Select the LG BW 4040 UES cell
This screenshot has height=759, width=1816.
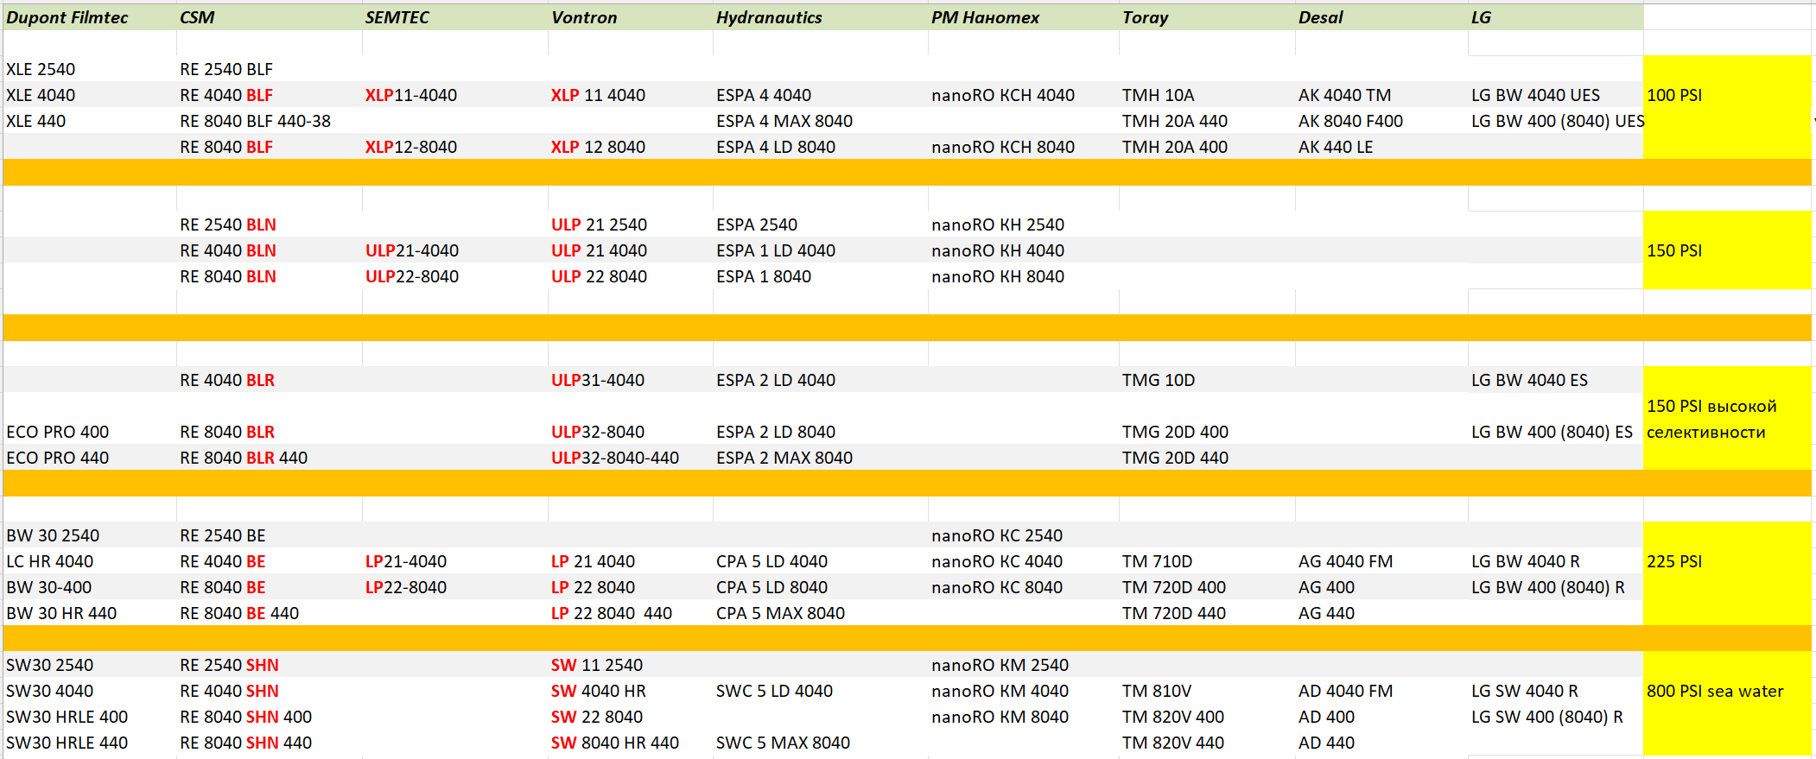point(1535,95)
